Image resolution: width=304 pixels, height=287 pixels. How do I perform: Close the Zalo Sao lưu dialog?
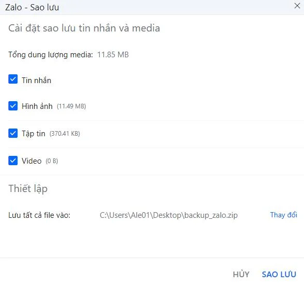[x=297, y=6]
